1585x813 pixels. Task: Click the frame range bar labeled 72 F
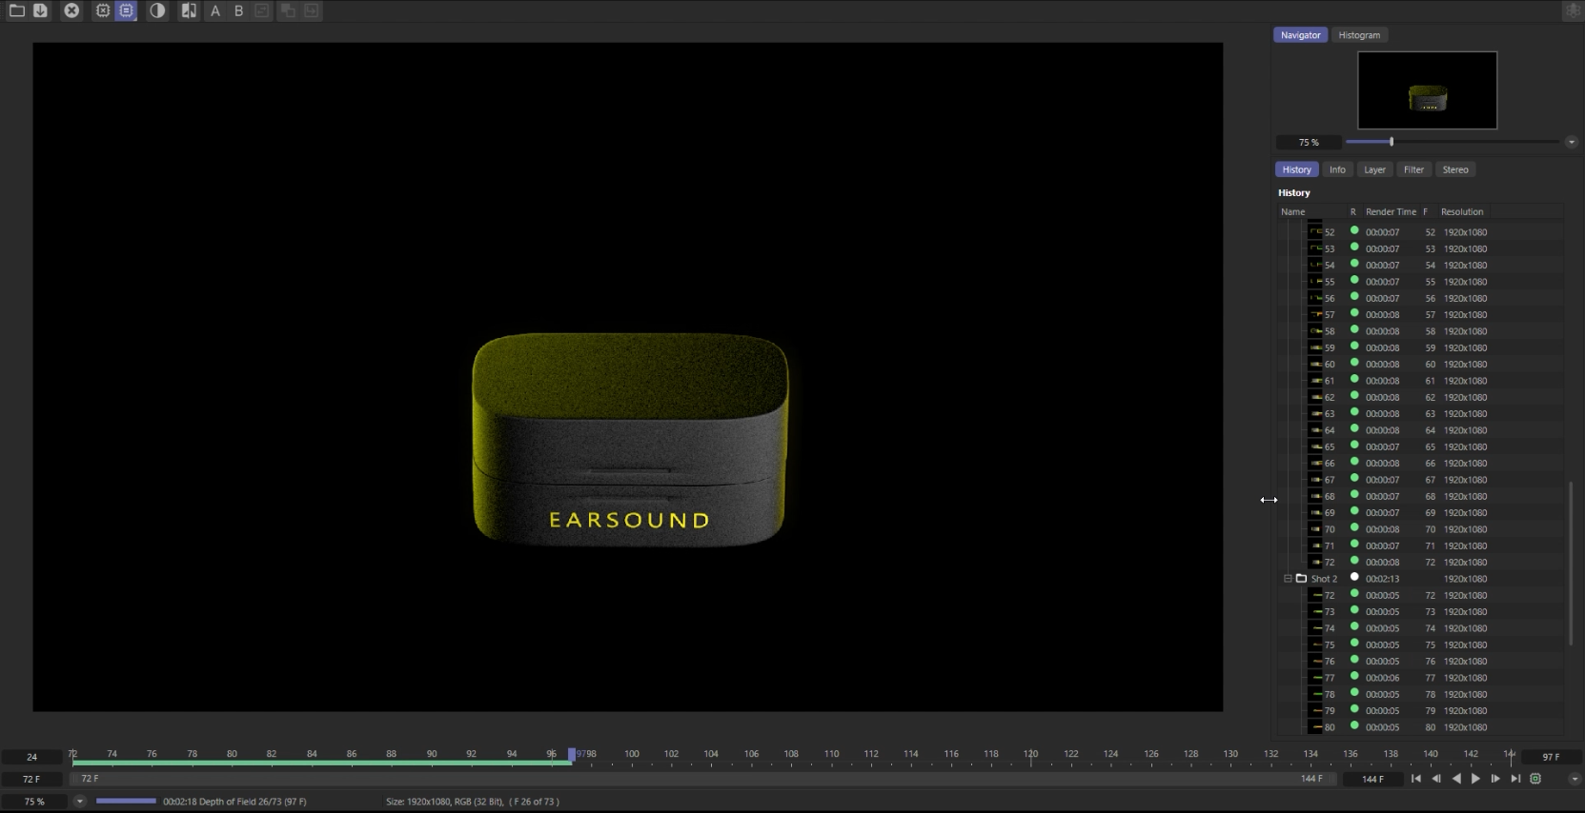702,779
